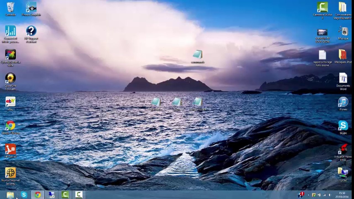354x199 pixels.
Task: Click the tray icon with green checkmark
Action: click(x=314, y=195)
